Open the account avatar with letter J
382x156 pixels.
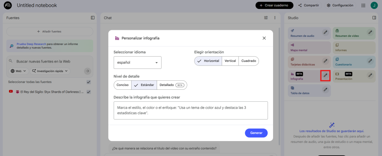(374, 5)
